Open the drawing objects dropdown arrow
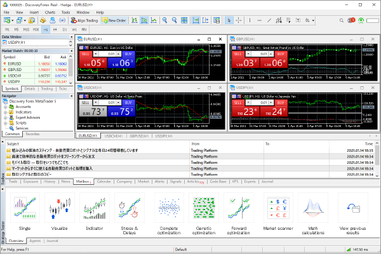 pyautogui.click(x=313, y=21)
